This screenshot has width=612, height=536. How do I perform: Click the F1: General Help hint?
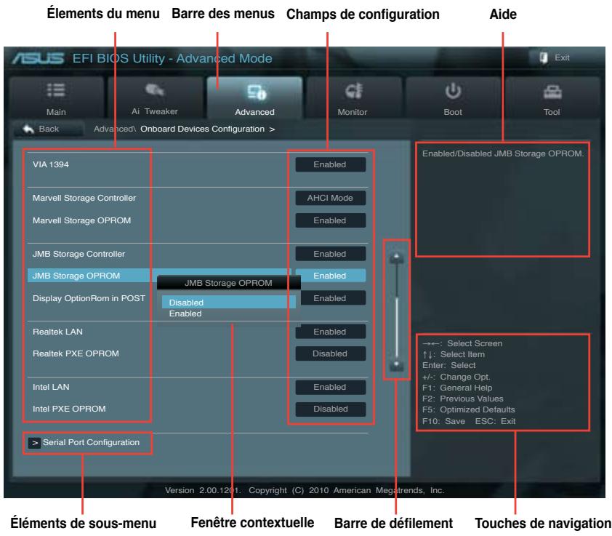457,388
